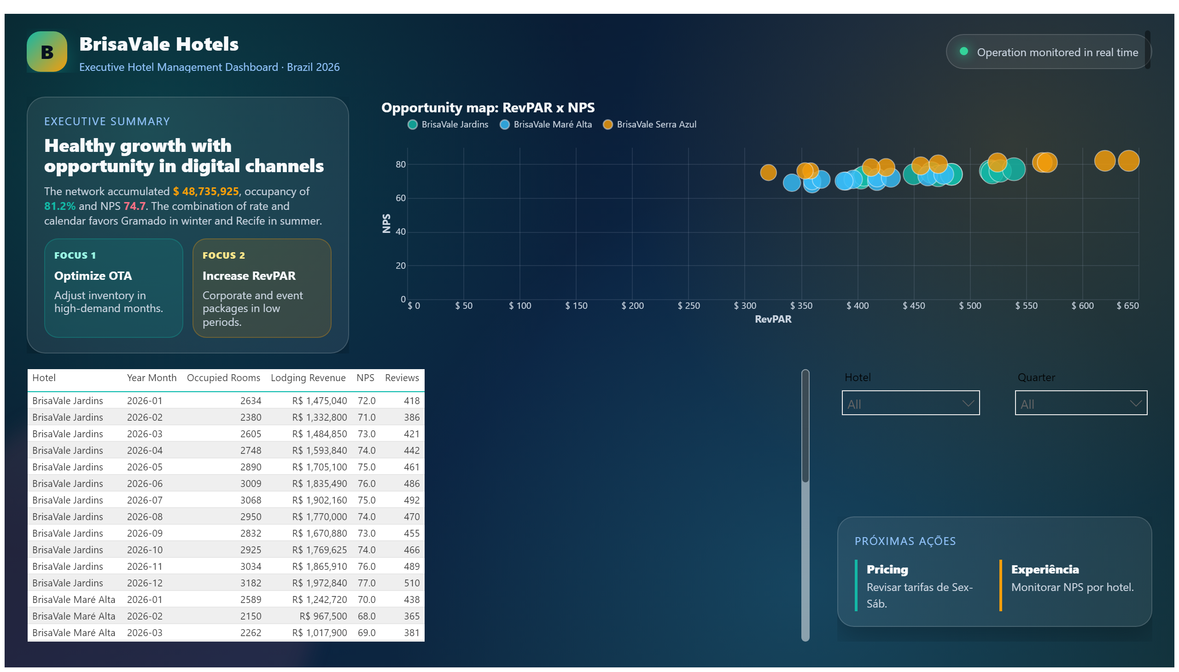Click the NPS 74.7 value
1179x672 pixels.
134,206
